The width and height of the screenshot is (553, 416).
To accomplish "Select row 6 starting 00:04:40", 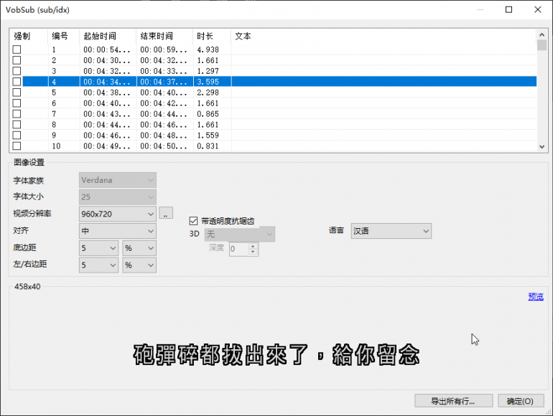I will pyautogui.click(x=274, y=103).
